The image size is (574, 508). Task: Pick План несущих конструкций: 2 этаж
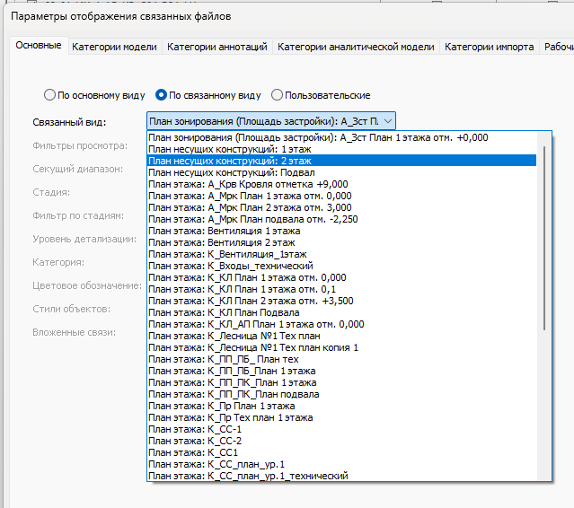point(341,161)
